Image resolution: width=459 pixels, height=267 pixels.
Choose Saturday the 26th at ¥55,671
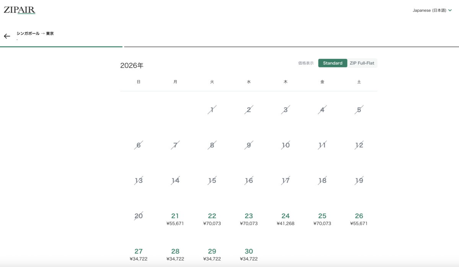[x=359, y=219]
